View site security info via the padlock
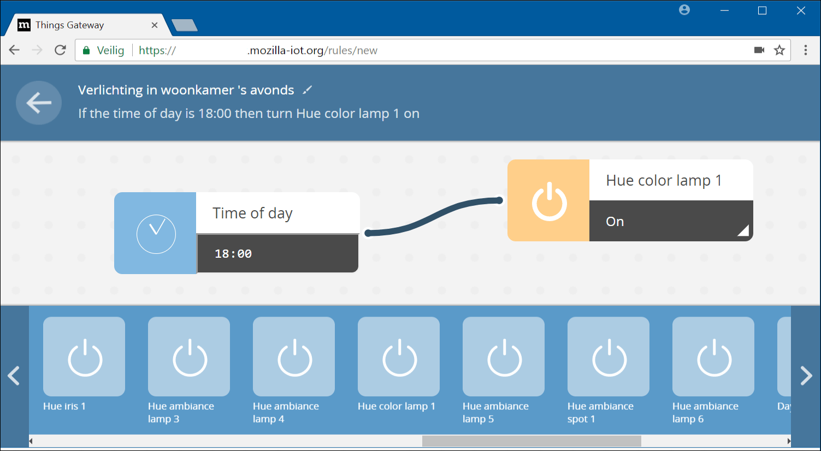 pos(86,51)
